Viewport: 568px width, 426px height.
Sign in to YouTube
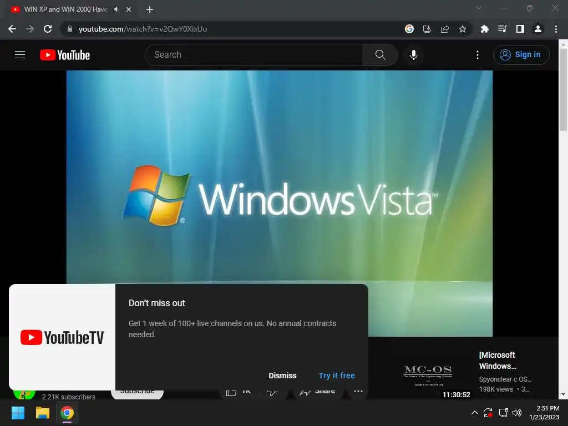point(521,55)
